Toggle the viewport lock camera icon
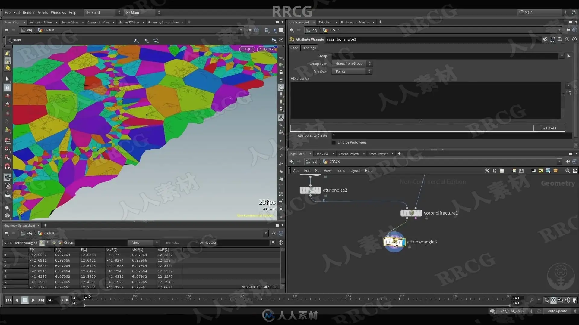 point(281,73)
